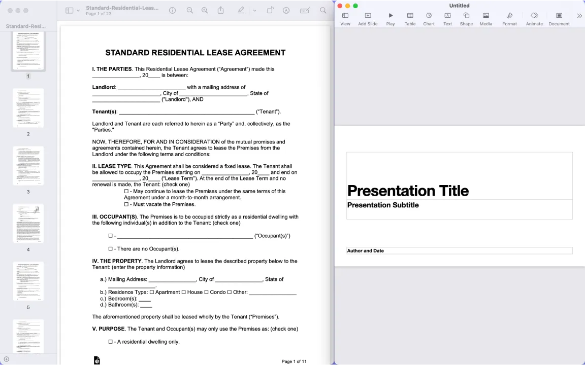Click the 'Page 1 of 23' toolbar subtitle
585x365 pixels.
[99, 14]
